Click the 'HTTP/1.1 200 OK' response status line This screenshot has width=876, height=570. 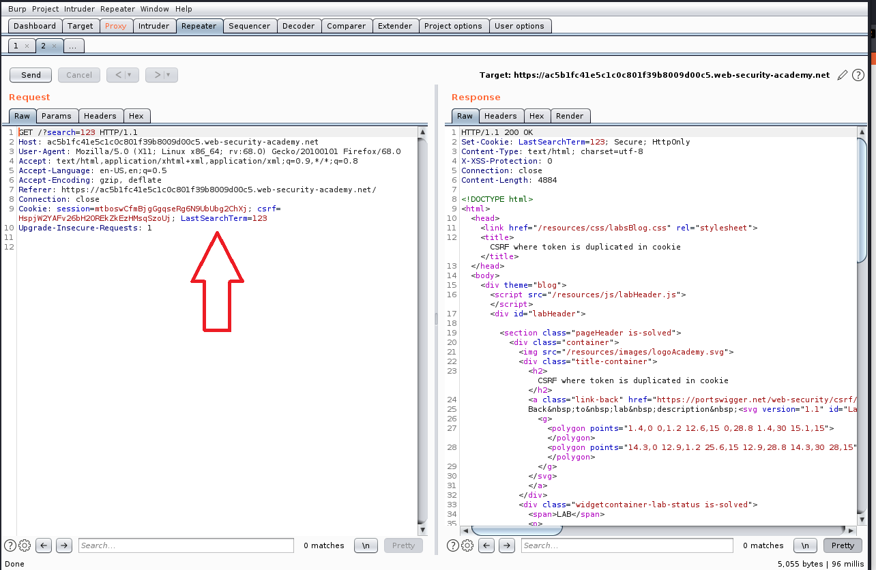(x=497, y=132)
